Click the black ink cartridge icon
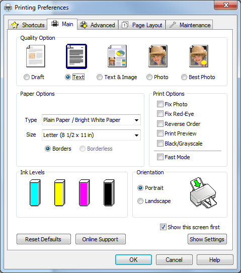 pyautogui.click(x=109, y=193)
